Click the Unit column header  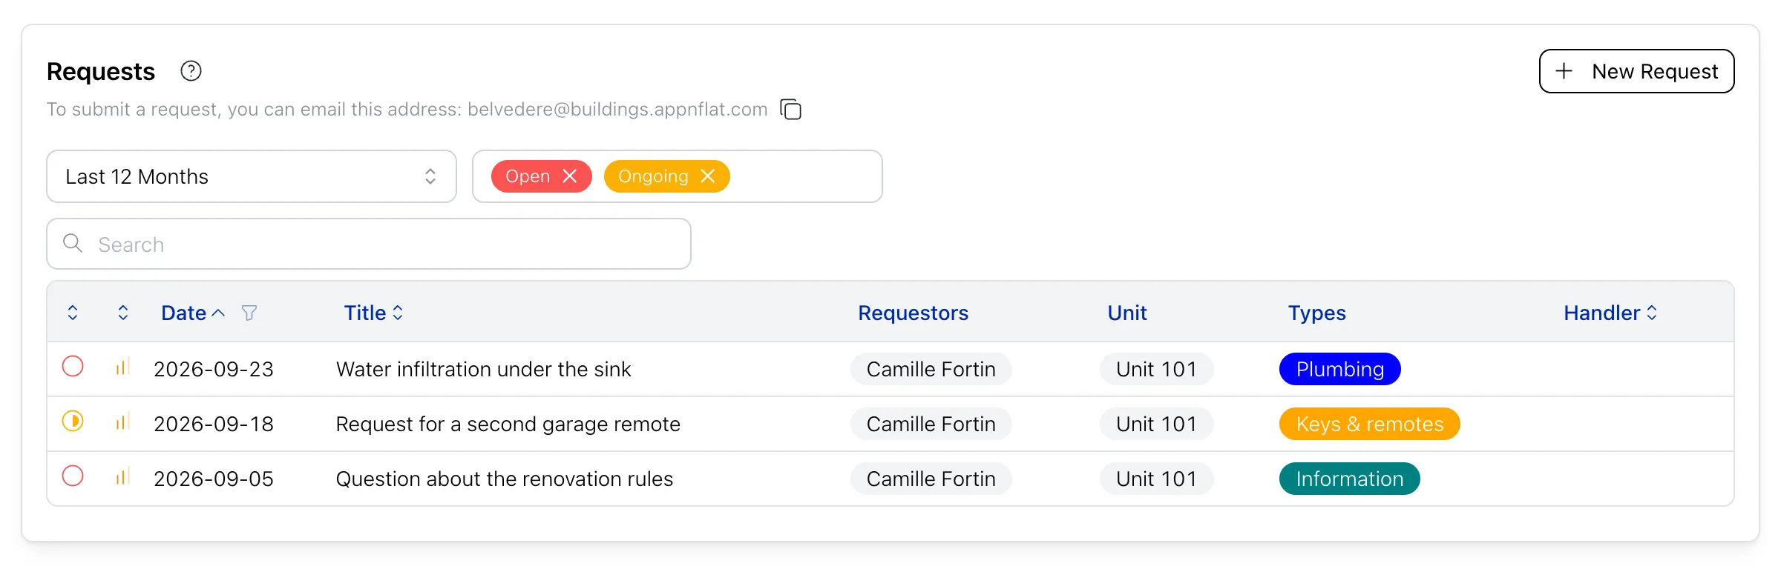click(x=1127, y=313)
